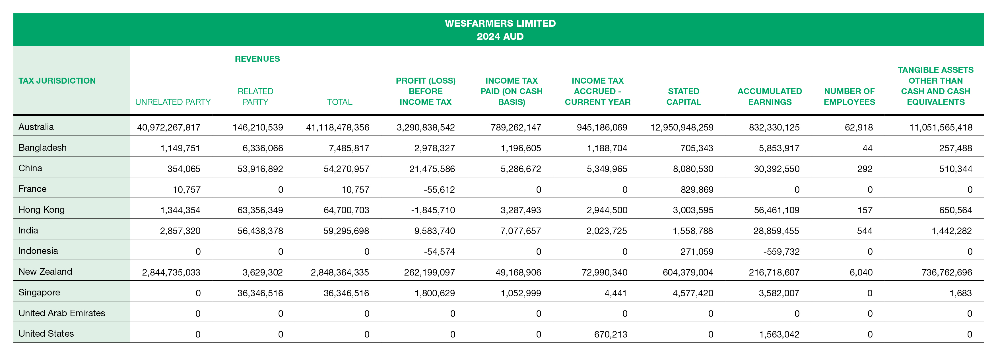
Task: Click the Stated Capital column header
Action: point(683,96)
